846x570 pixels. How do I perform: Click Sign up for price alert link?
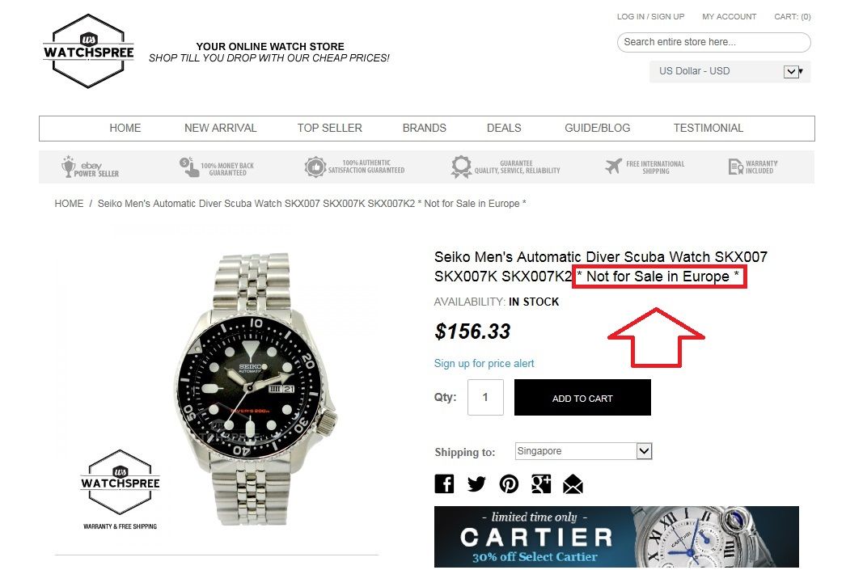point(484,364)
